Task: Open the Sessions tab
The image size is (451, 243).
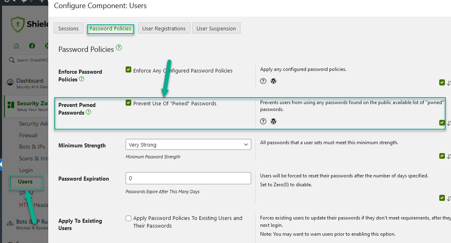Action: (x=68, y=28)
